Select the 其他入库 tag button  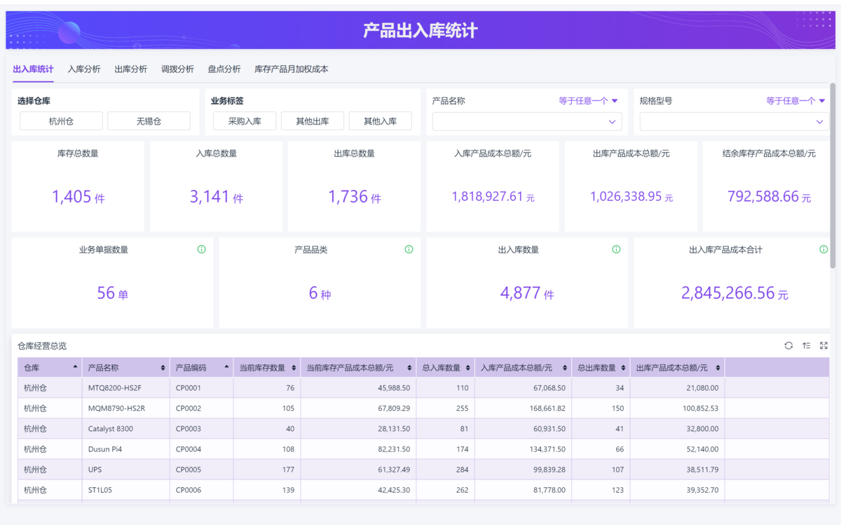[x=380, y=121]
